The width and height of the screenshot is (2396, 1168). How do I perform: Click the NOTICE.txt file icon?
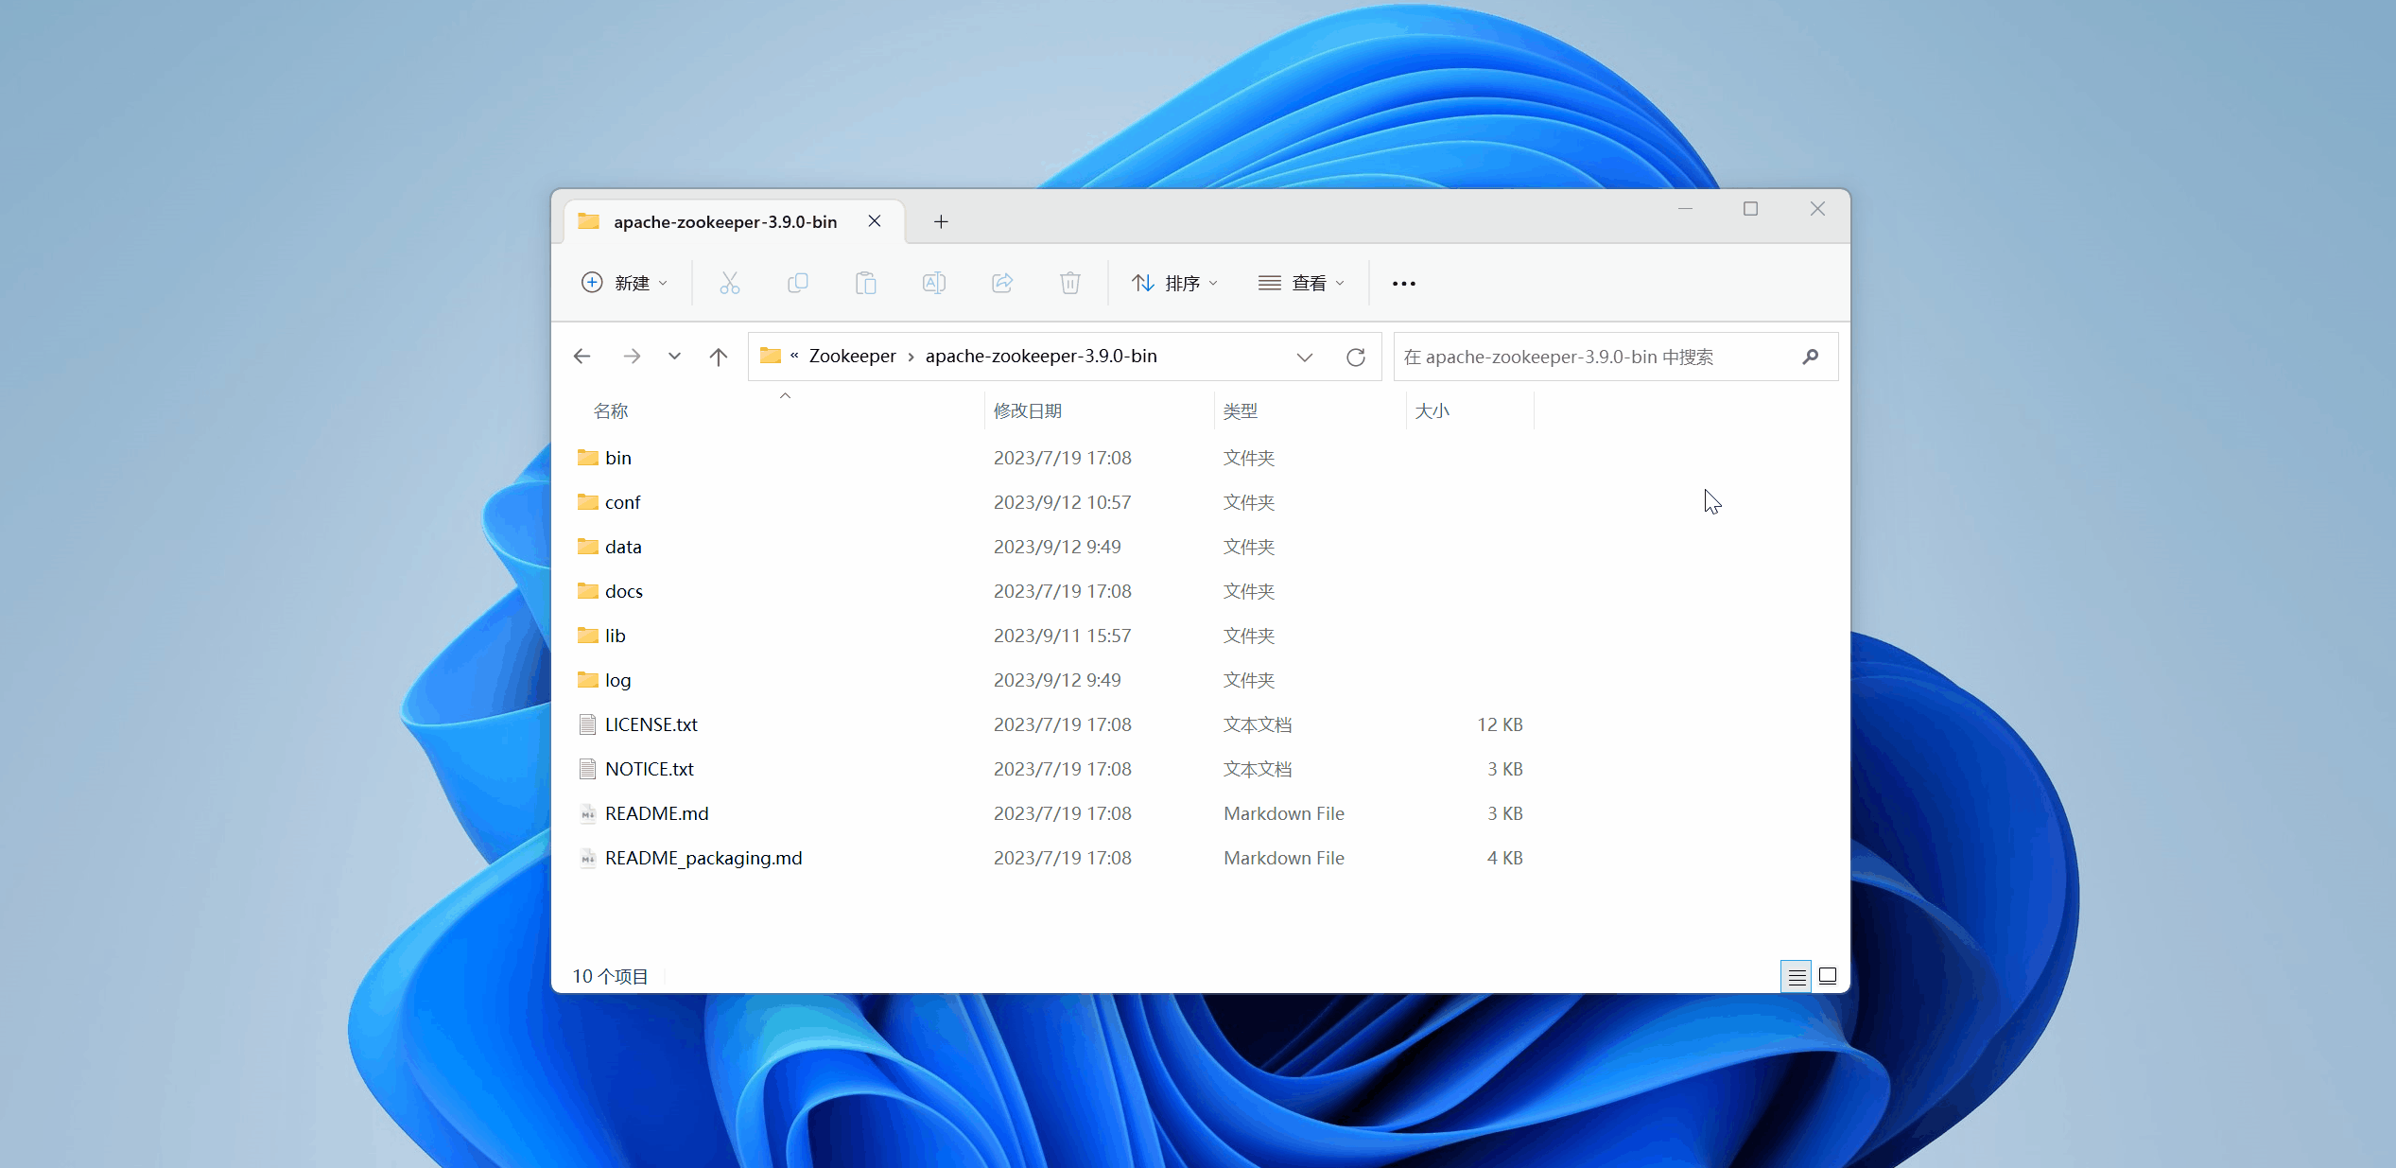click(x=587, y=769)
